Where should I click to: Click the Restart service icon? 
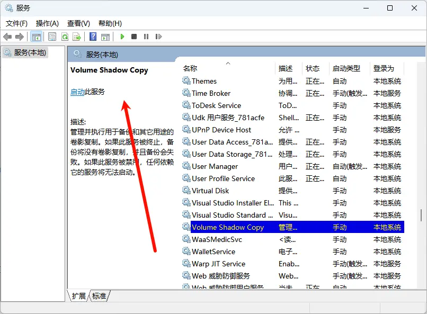pos(158,37)
